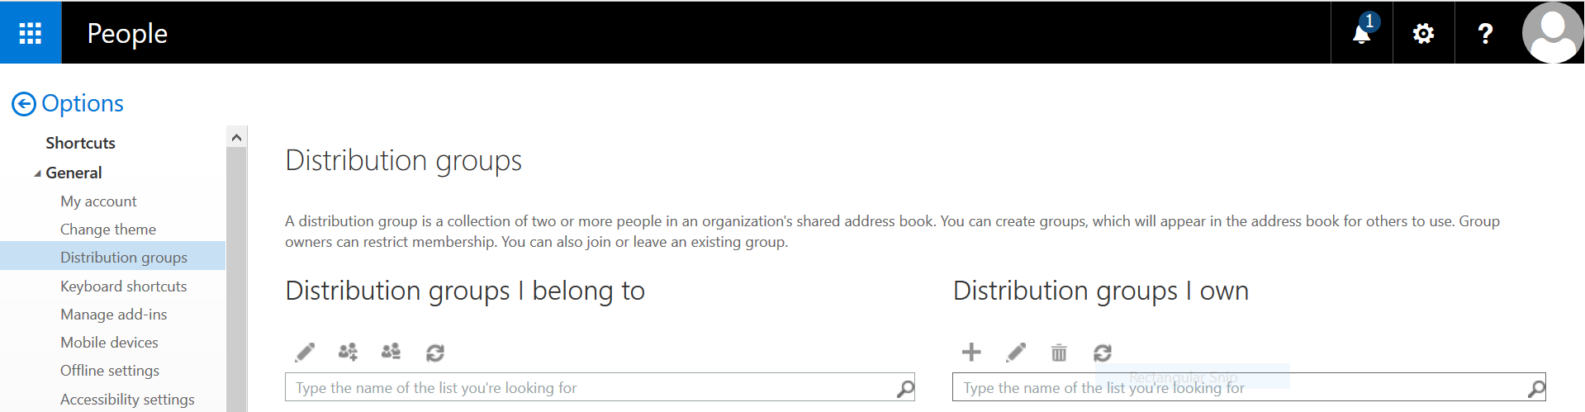Open notifications bell
The width and height of the screenshot is (1585, 412).
click(x=1362, y=33)
